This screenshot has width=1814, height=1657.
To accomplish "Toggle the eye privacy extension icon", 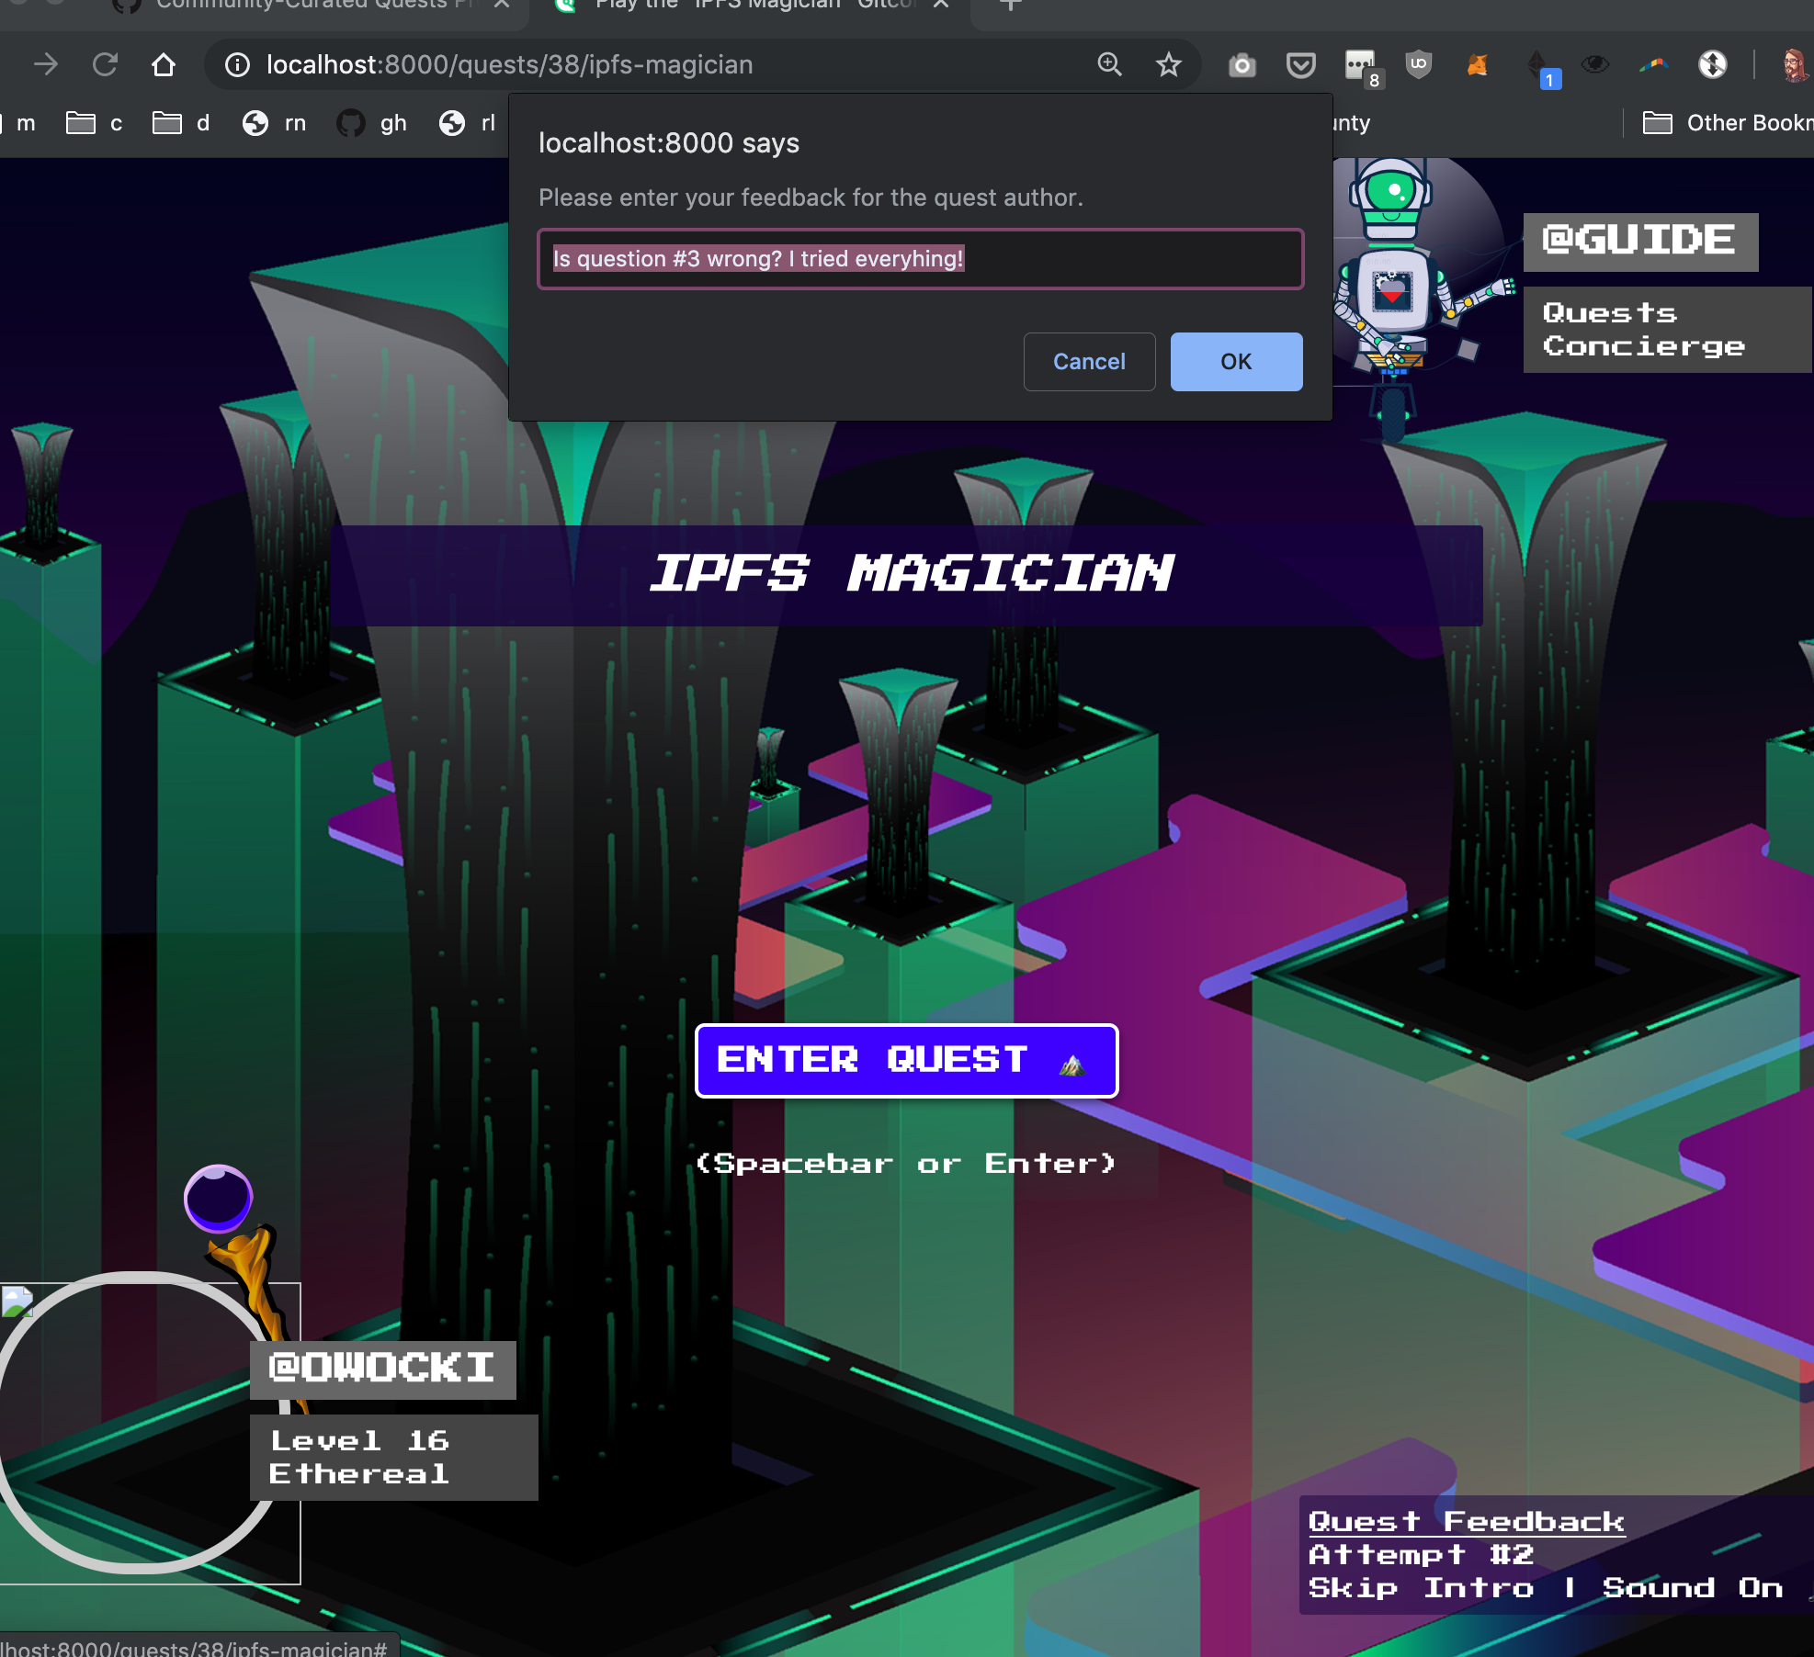I will [x=1594, y=64].
